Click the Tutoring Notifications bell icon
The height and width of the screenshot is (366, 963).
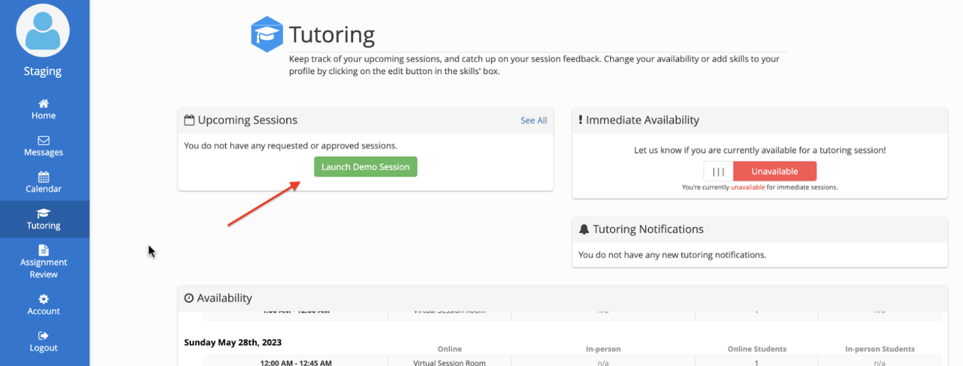584,229
